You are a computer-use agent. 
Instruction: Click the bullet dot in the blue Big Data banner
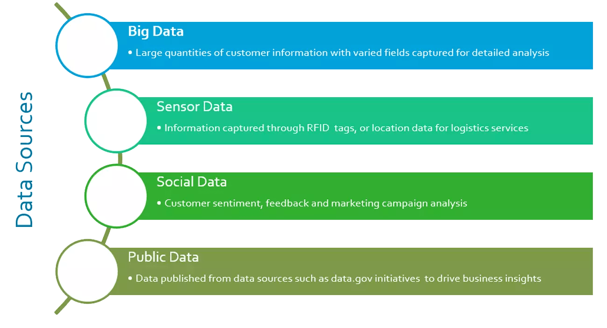tap(130, 53)
